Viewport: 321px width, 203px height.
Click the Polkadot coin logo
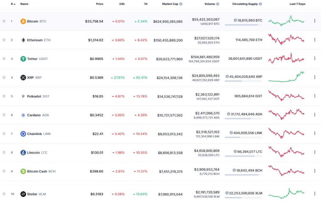[23, 96]
